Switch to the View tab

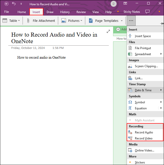(x=96, y=12)
